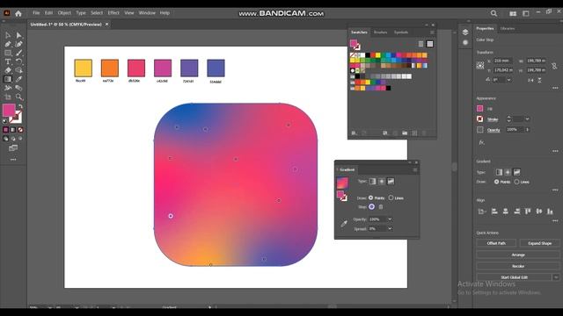The width and height of the screenshot is (563, 316).
Task: Select the Rectangle tool
Action: [8, 53]
